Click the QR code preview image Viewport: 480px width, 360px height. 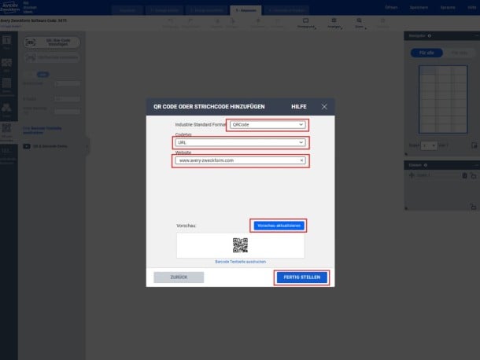click(x=240, y=245)
